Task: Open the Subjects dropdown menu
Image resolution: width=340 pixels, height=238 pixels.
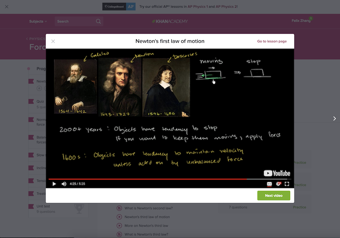Action: click(38, 21)
